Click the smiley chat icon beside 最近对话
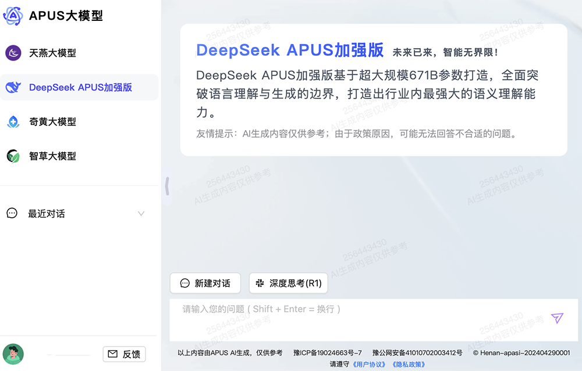The image size is (582, 371). 12,214
